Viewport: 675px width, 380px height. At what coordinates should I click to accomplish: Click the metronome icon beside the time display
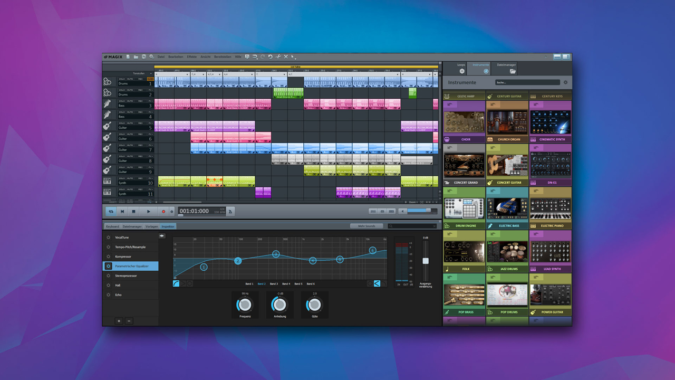coord(230,211)
